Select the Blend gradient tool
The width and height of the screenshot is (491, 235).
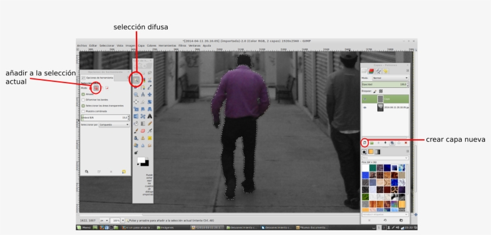(x=143, y=124)
